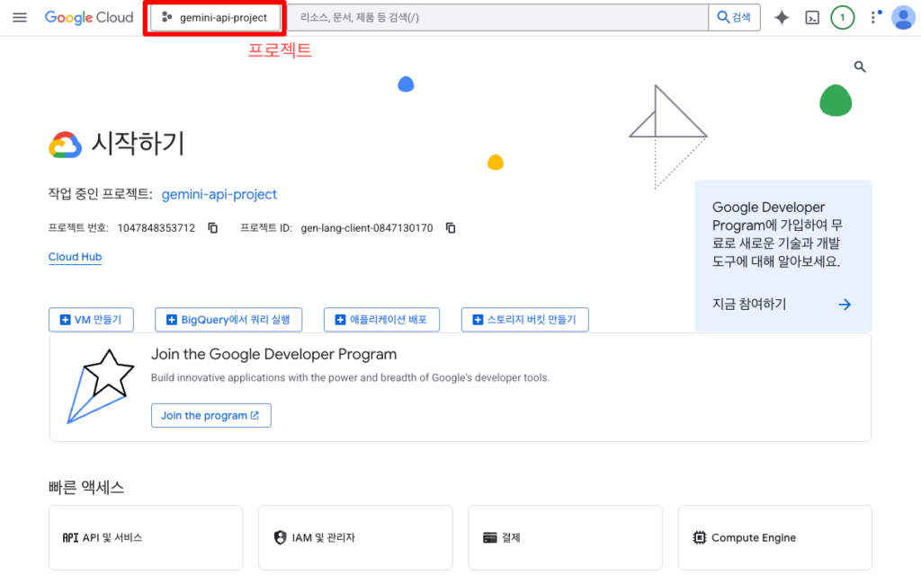Click the VM 만들기 button
The image size is (921, 584).
tap(91, 320)
